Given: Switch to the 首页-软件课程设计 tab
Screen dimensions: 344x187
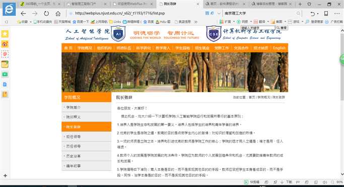Looking at the screenshot, I should point(225,4).
